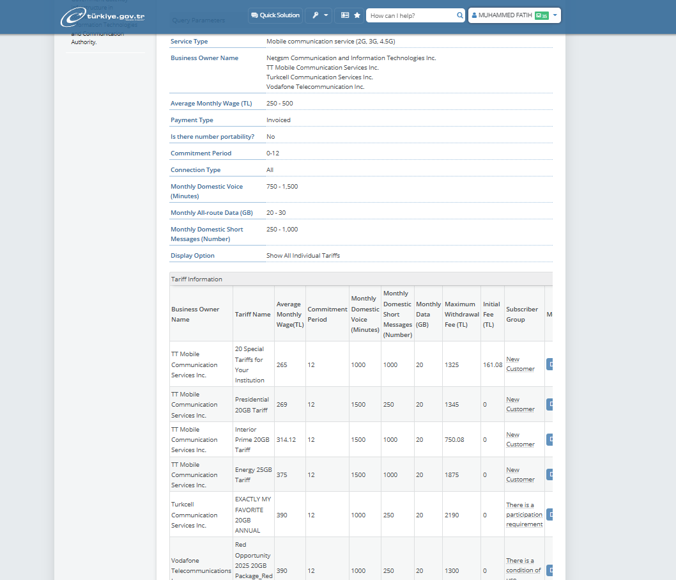Click the wage value 265
Screen dimensions: 676x580
[x=282, y=364]
